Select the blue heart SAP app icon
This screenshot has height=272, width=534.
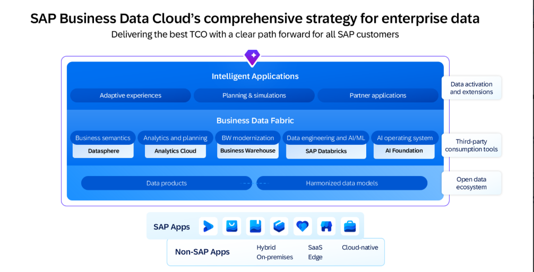[303, 226]
